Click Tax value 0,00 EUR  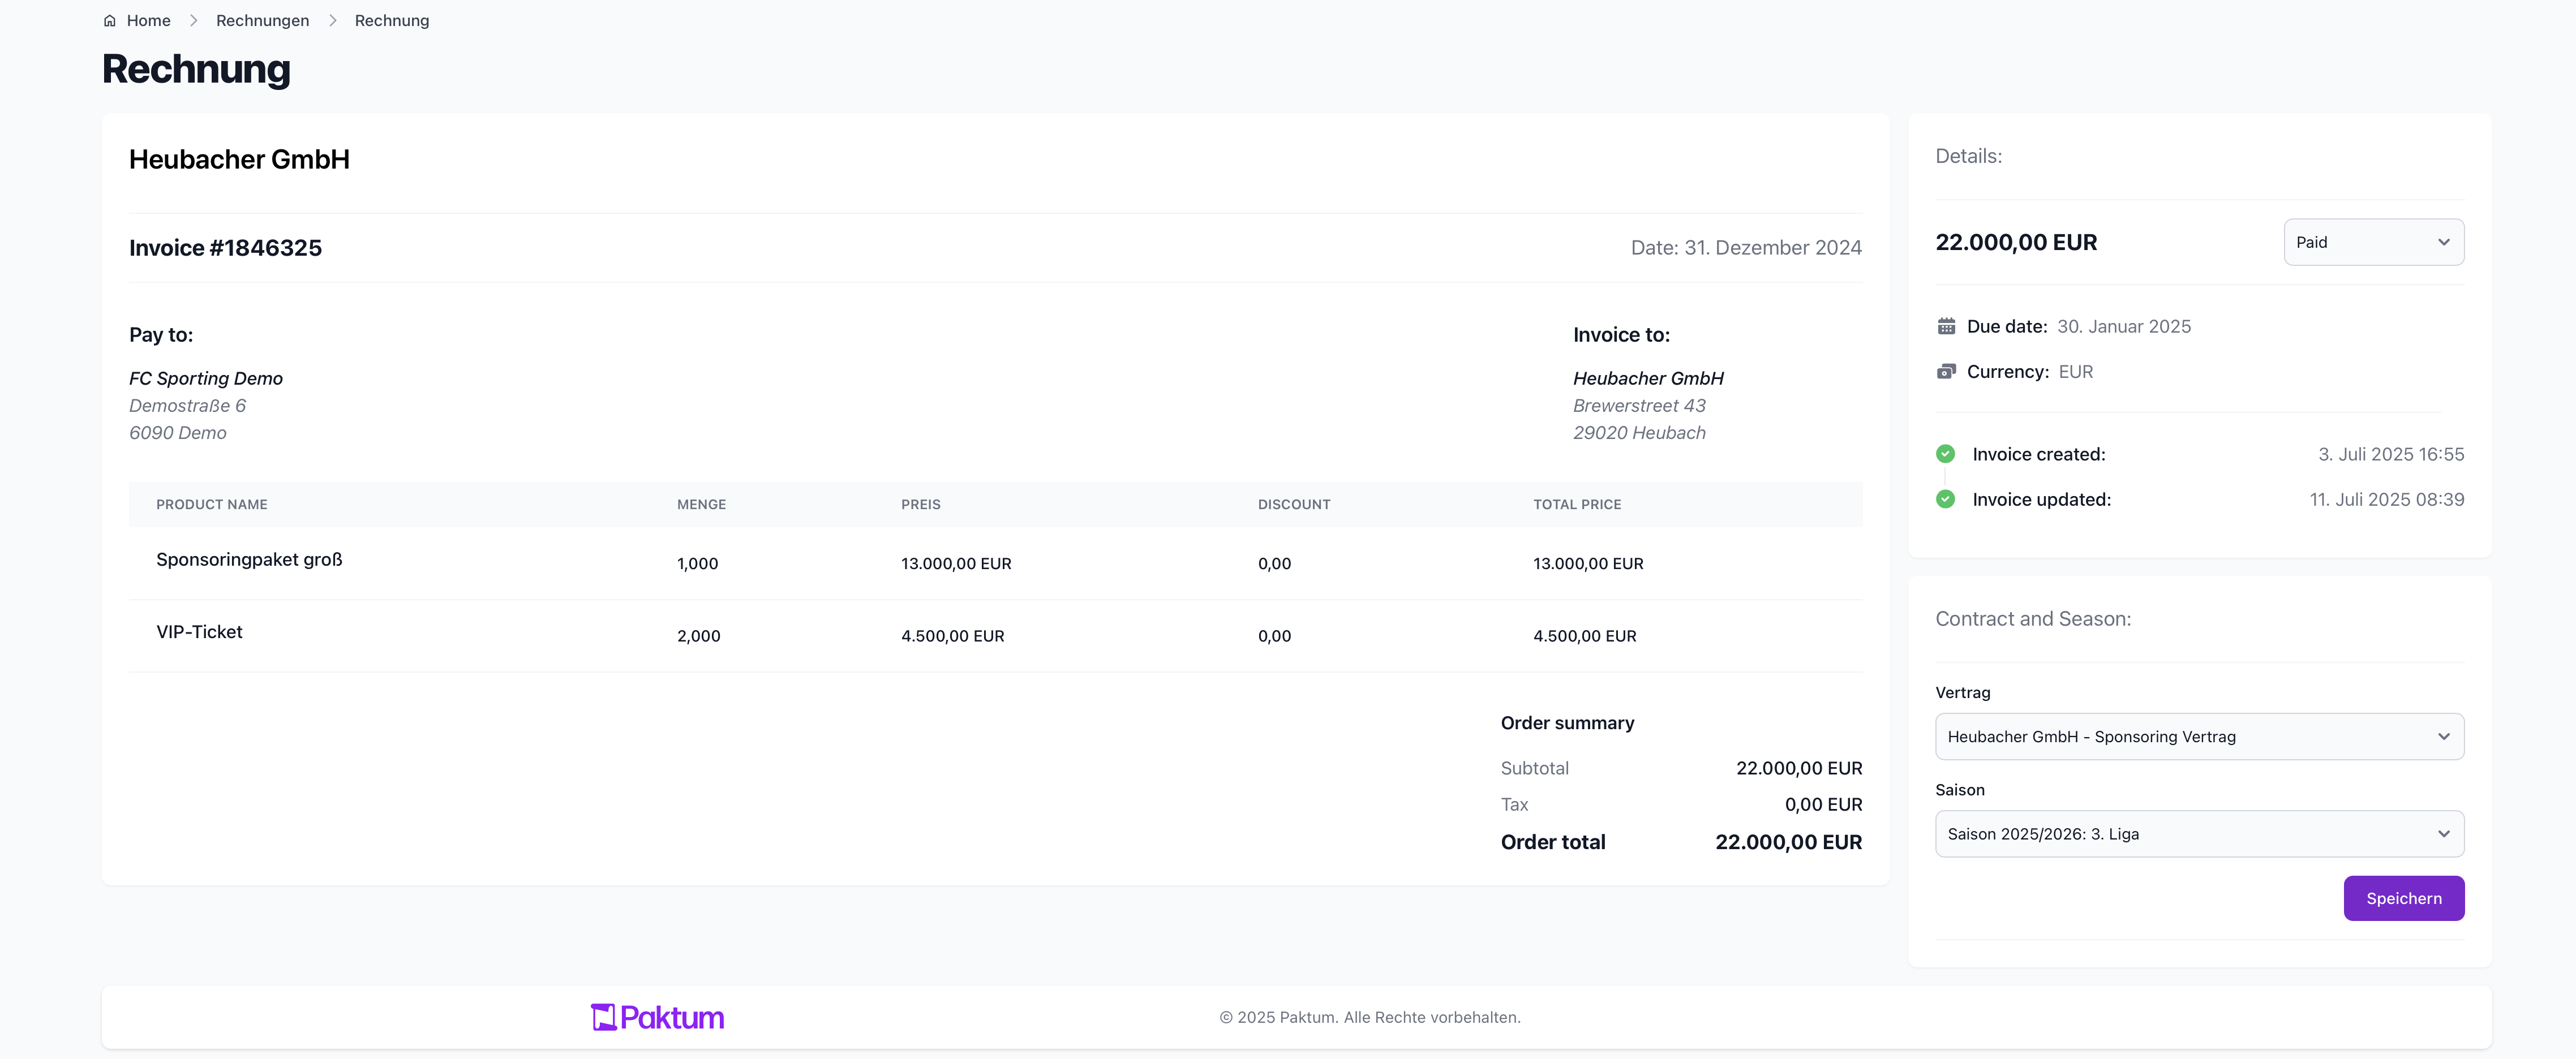(1823, 804)
